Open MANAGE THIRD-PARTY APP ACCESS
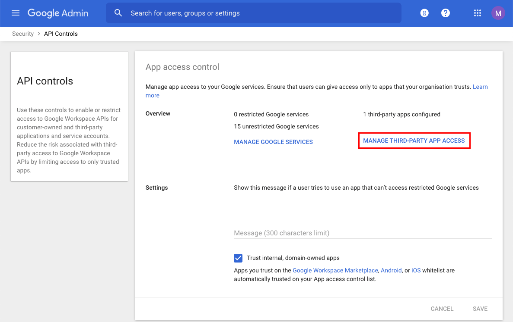Screen dimensions: 513x322 point(414,140)
